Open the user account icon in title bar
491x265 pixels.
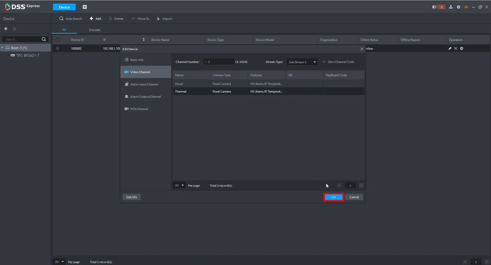pos(451,7)
